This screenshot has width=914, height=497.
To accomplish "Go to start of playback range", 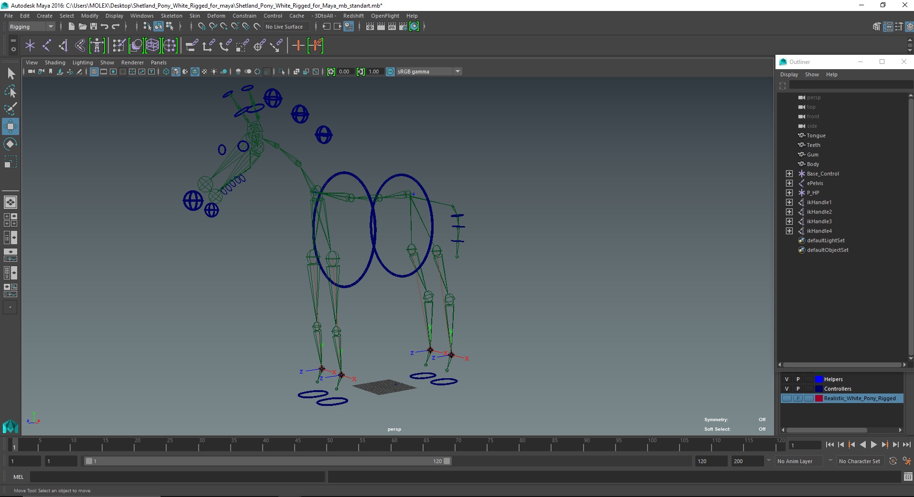I will (829, 445).
